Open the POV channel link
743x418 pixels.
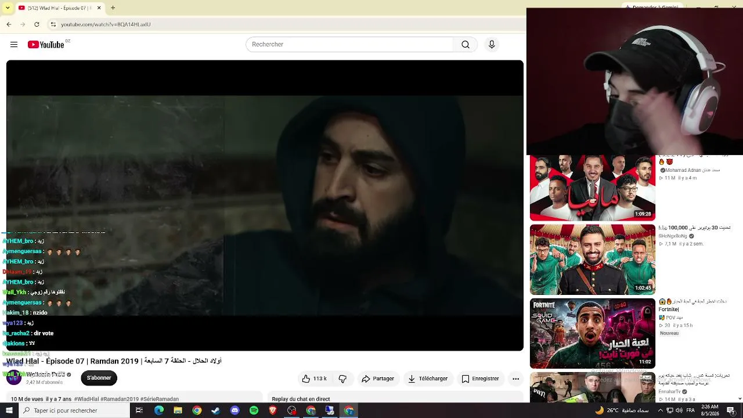pos(670,318)
